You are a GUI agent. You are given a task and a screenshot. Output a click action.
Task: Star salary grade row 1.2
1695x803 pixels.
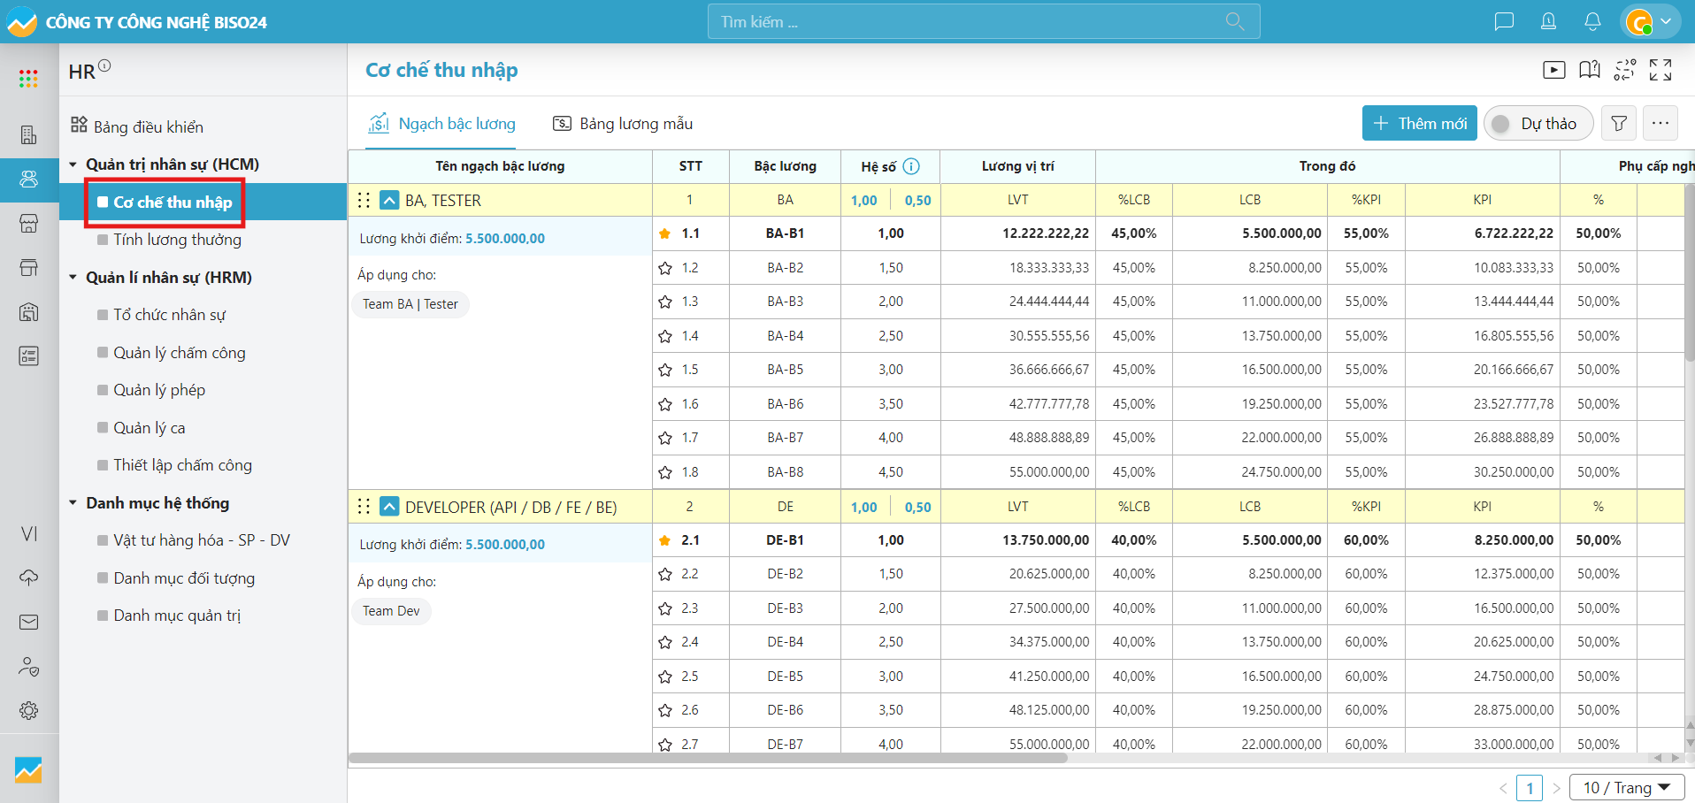pyautogui.click(x=665, y=268)
